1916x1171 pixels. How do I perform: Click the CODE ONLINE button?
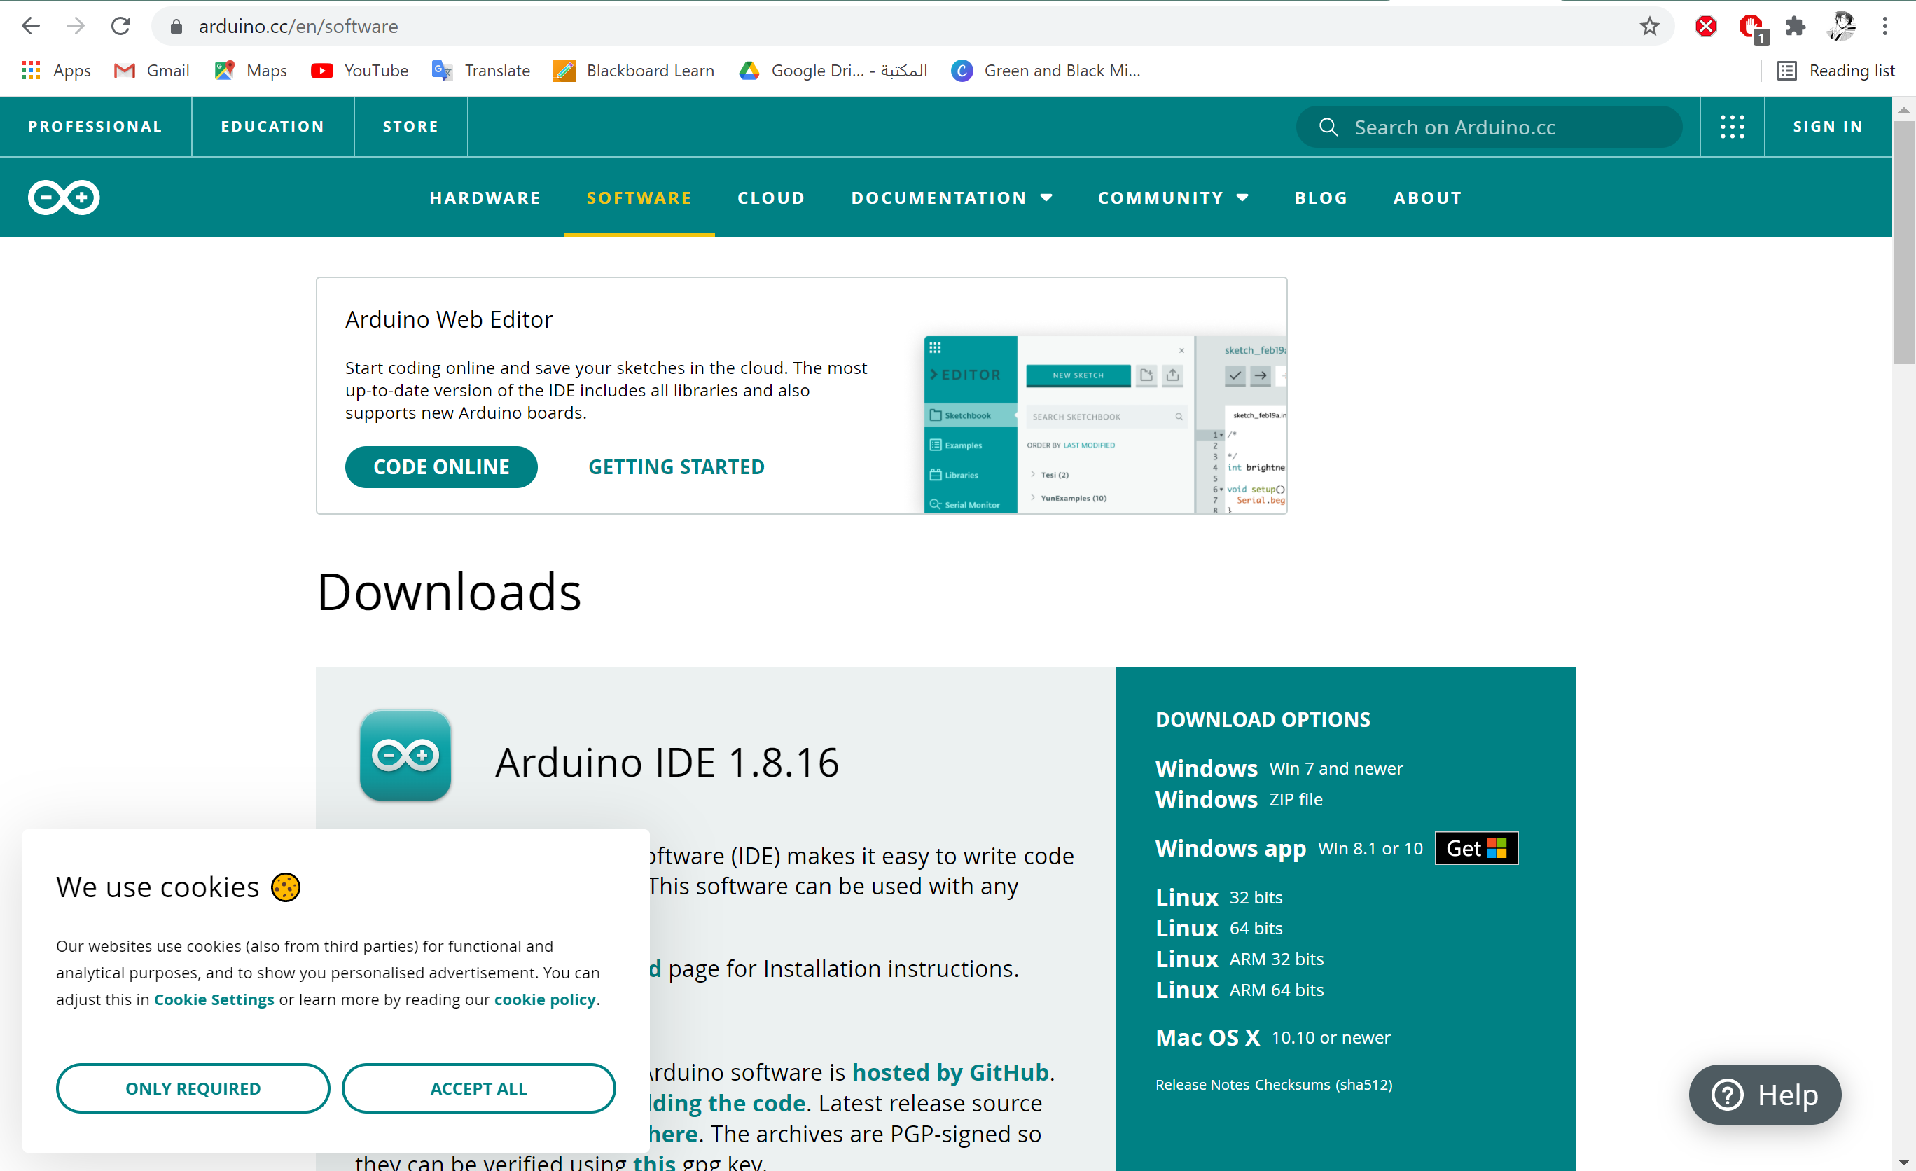click(x=441, y=466)
